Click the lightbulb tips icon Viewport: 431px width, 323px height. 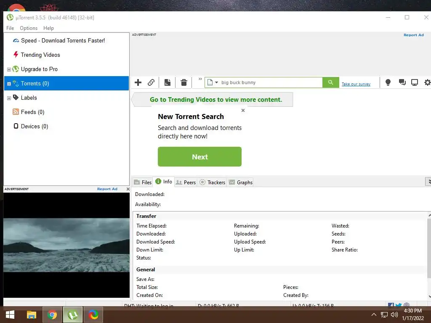coord(388,82)
